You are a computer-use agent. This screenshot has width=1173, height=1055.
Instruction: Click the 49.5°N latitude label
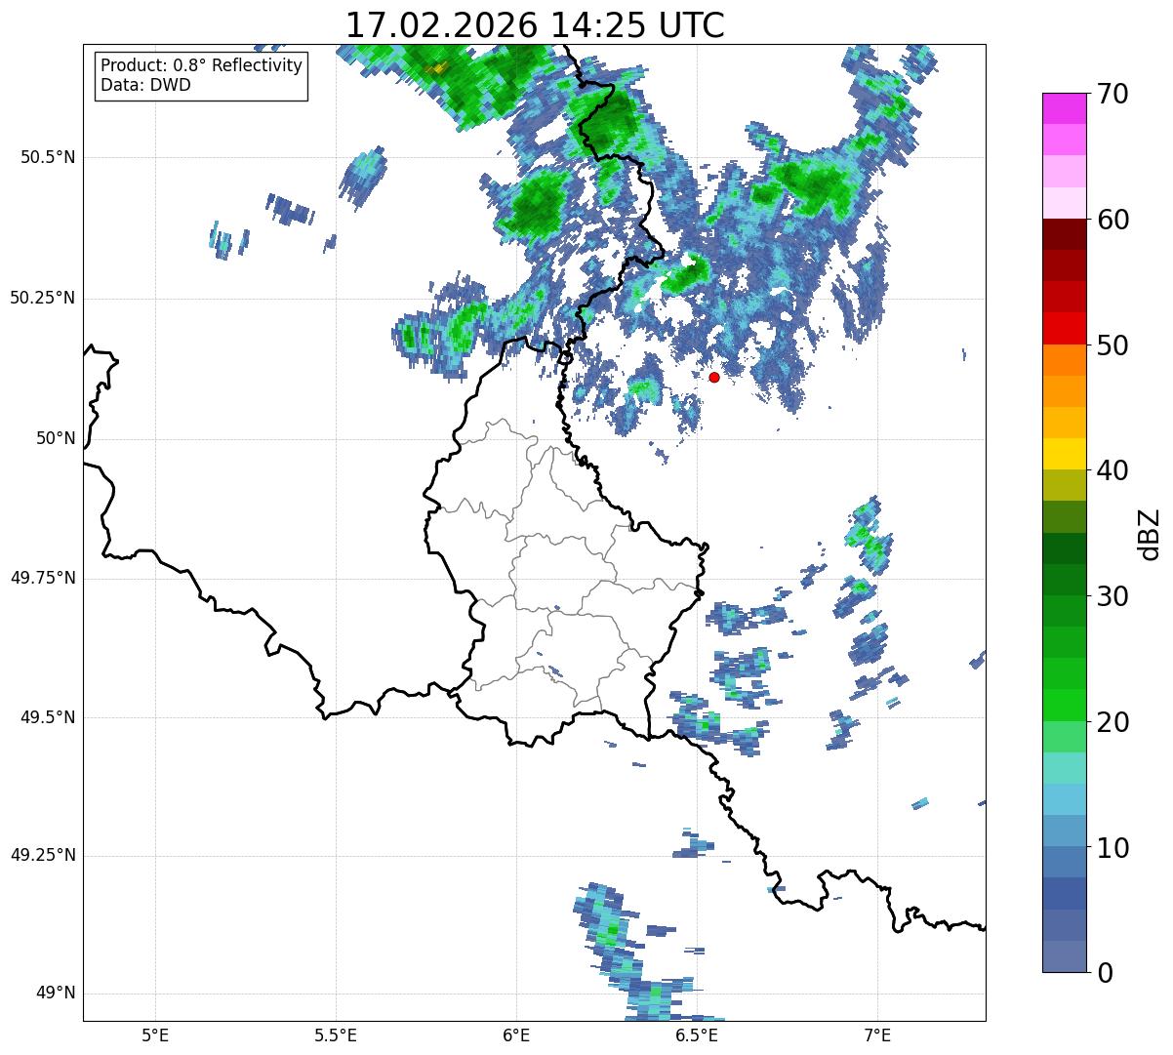49,718
